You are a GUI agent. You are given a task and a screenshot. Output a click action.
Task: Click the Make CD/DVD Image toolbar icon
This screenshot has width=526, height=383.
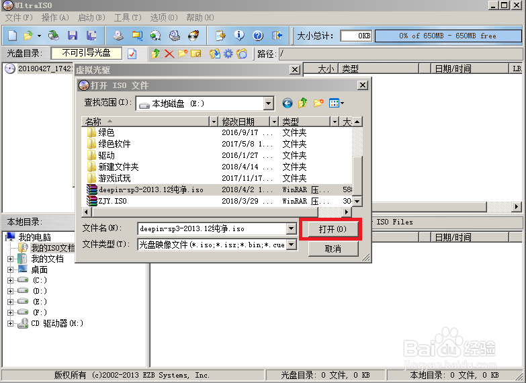tap(118, 36)
